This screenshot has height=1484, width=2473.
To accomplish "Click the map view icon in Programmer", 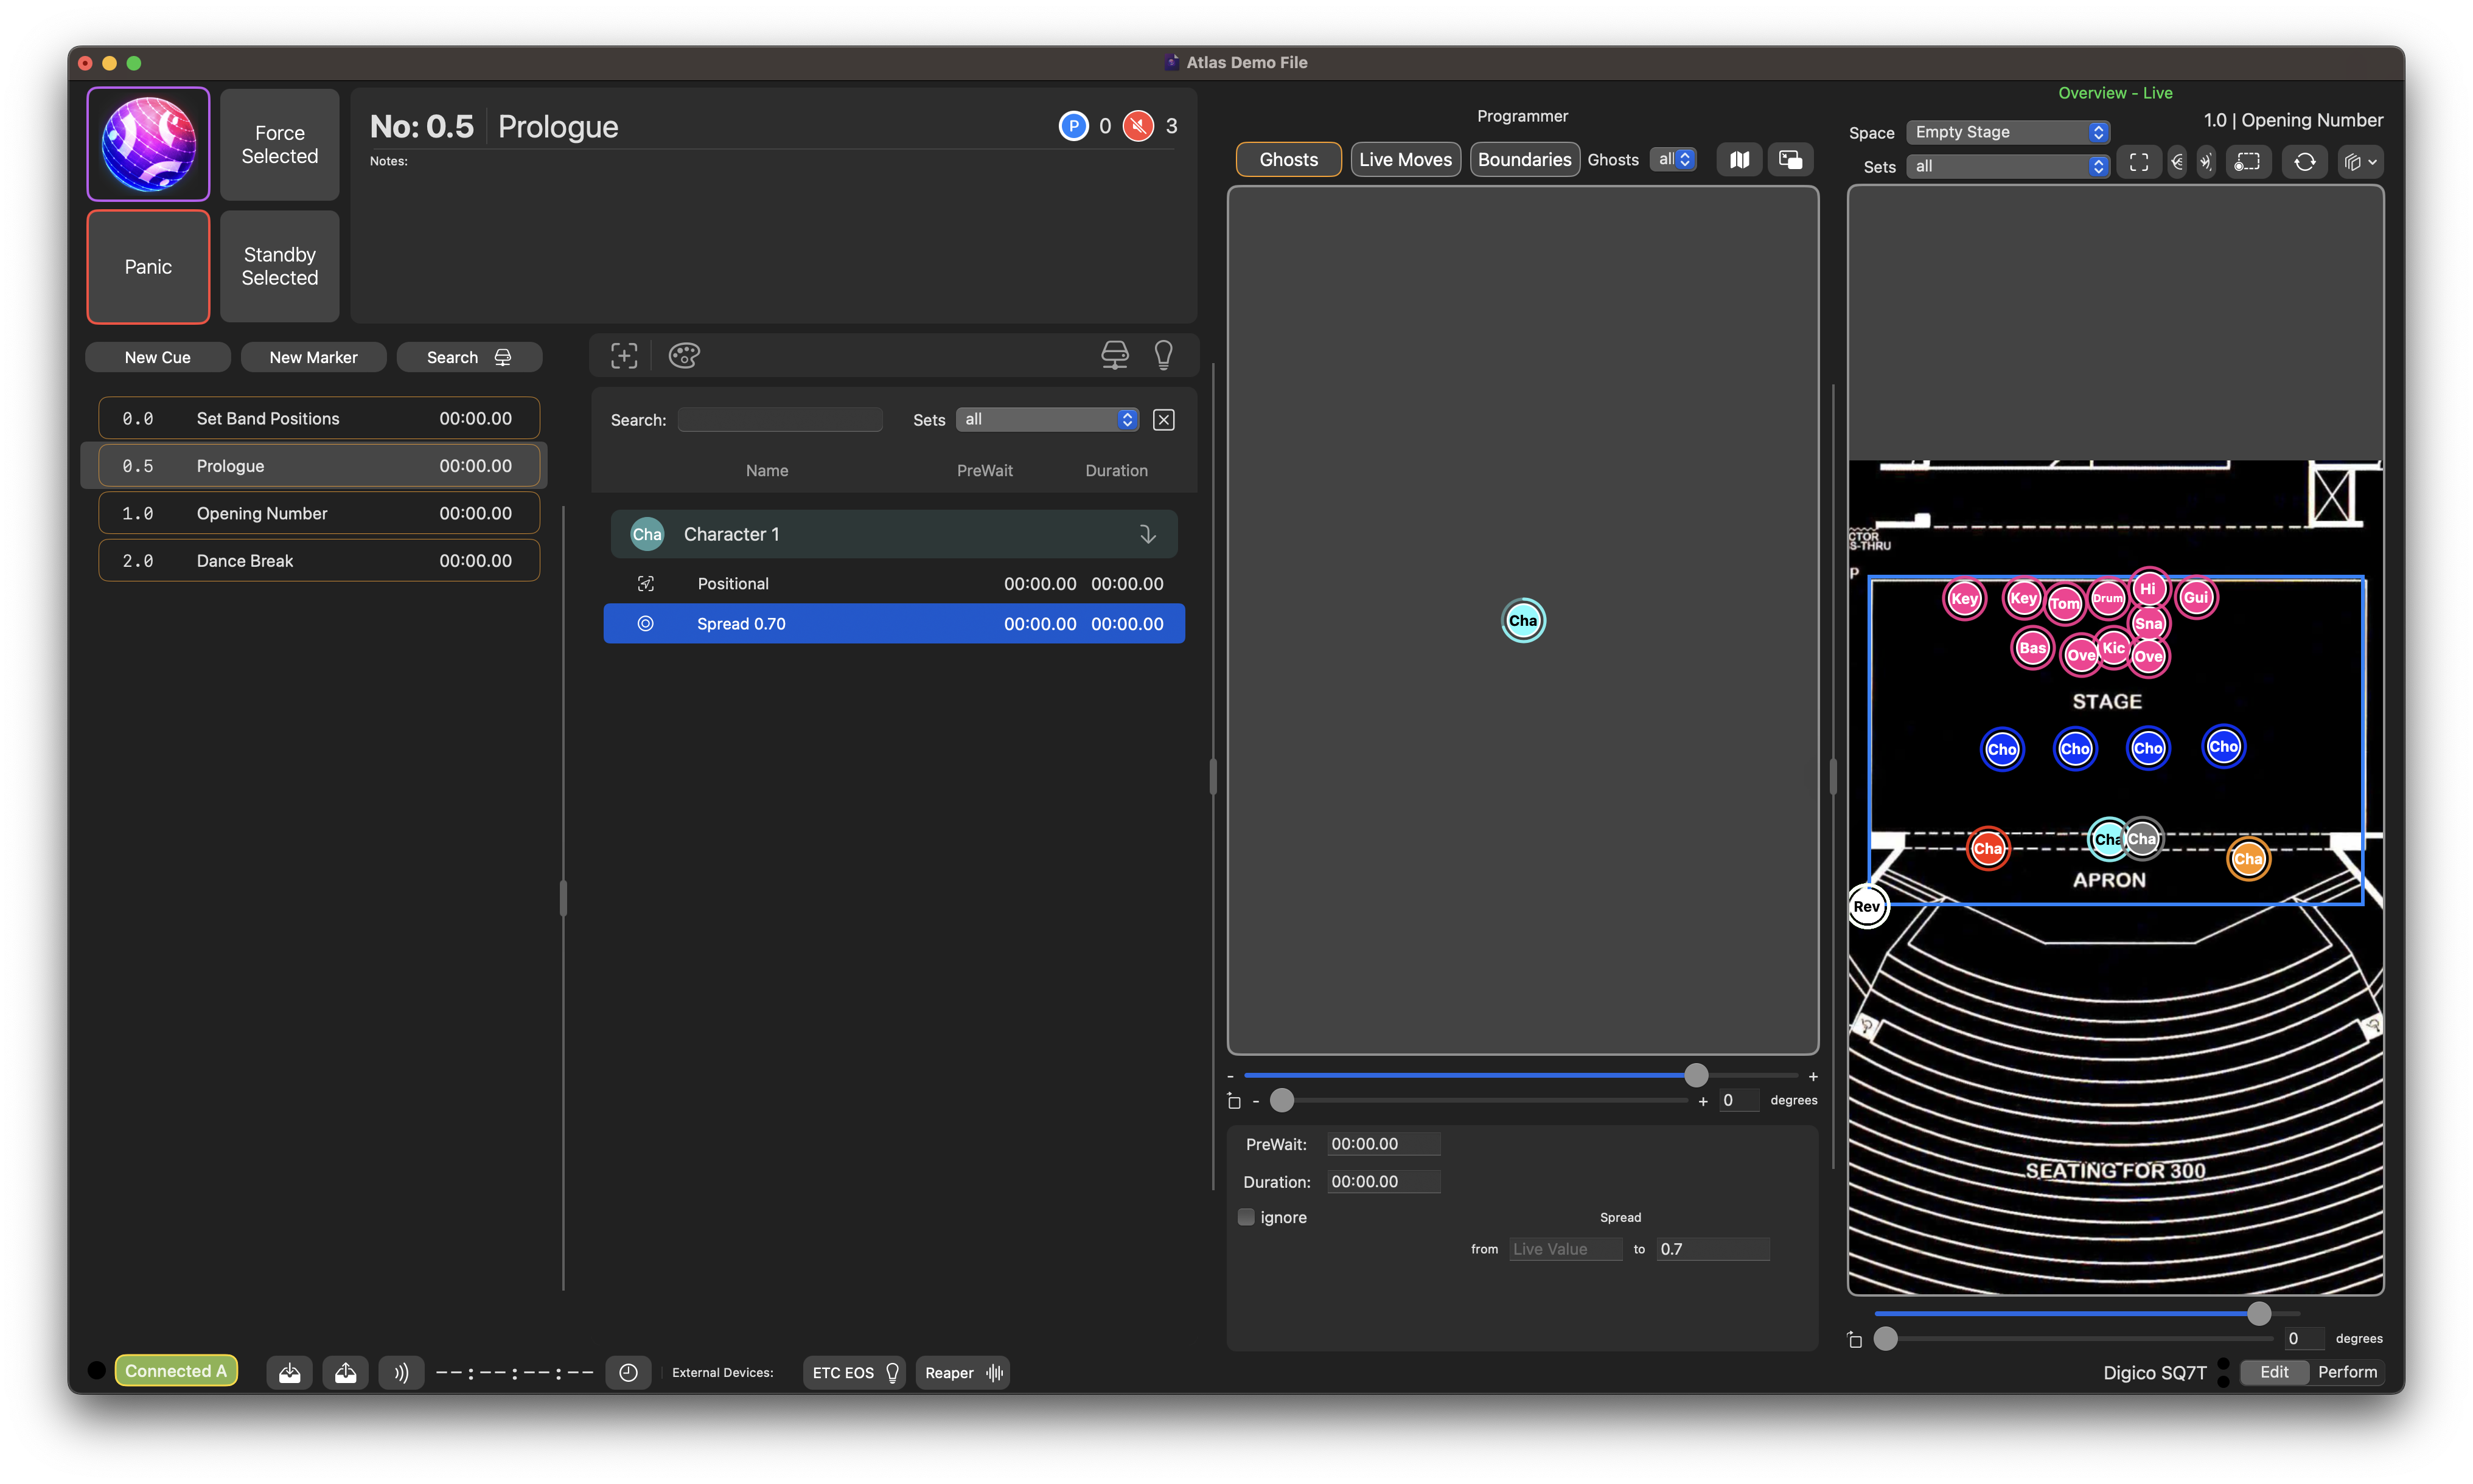I will coord(1739,160).
